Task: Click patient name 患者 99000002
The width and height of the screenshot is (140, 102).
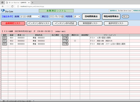Action: click(39, 41)
